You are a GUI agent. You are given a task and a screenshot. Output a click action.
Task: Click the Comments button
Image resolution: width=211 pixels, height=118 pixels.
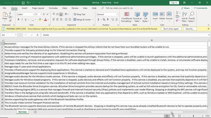(200, 8)
